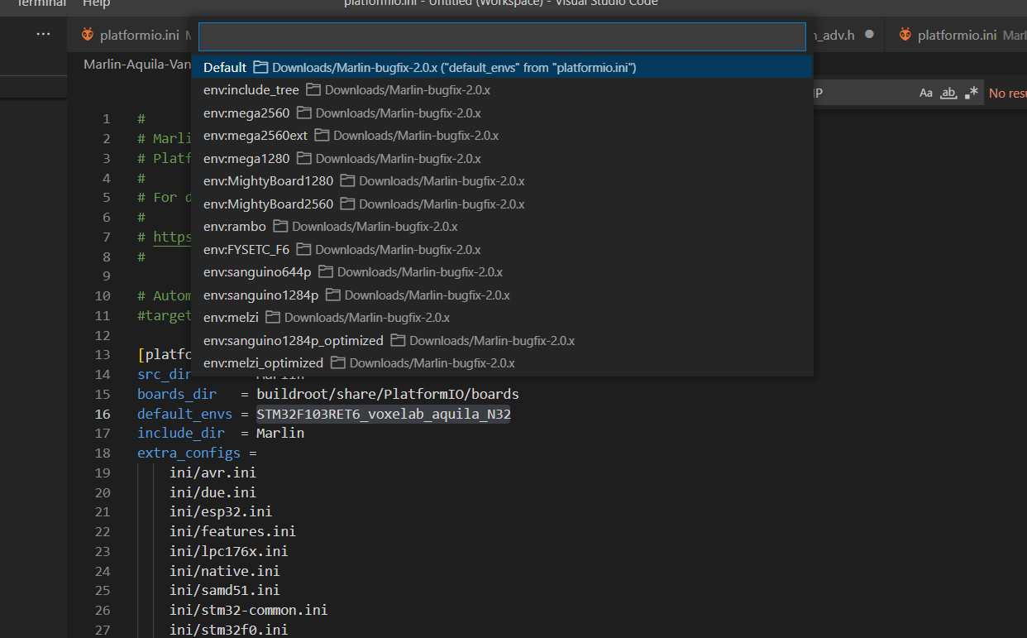Select env:include_tree environment

click(502, 89)
